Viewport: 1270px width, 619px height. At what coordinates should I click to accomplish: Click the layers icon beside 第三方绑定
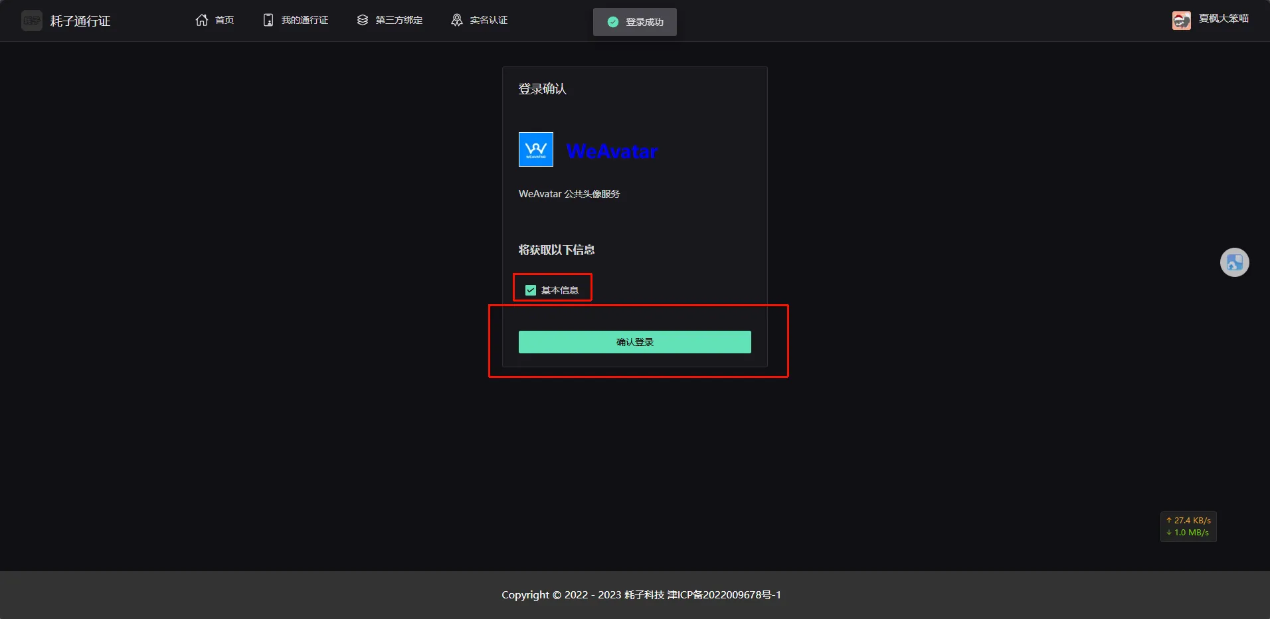(363, 20)
